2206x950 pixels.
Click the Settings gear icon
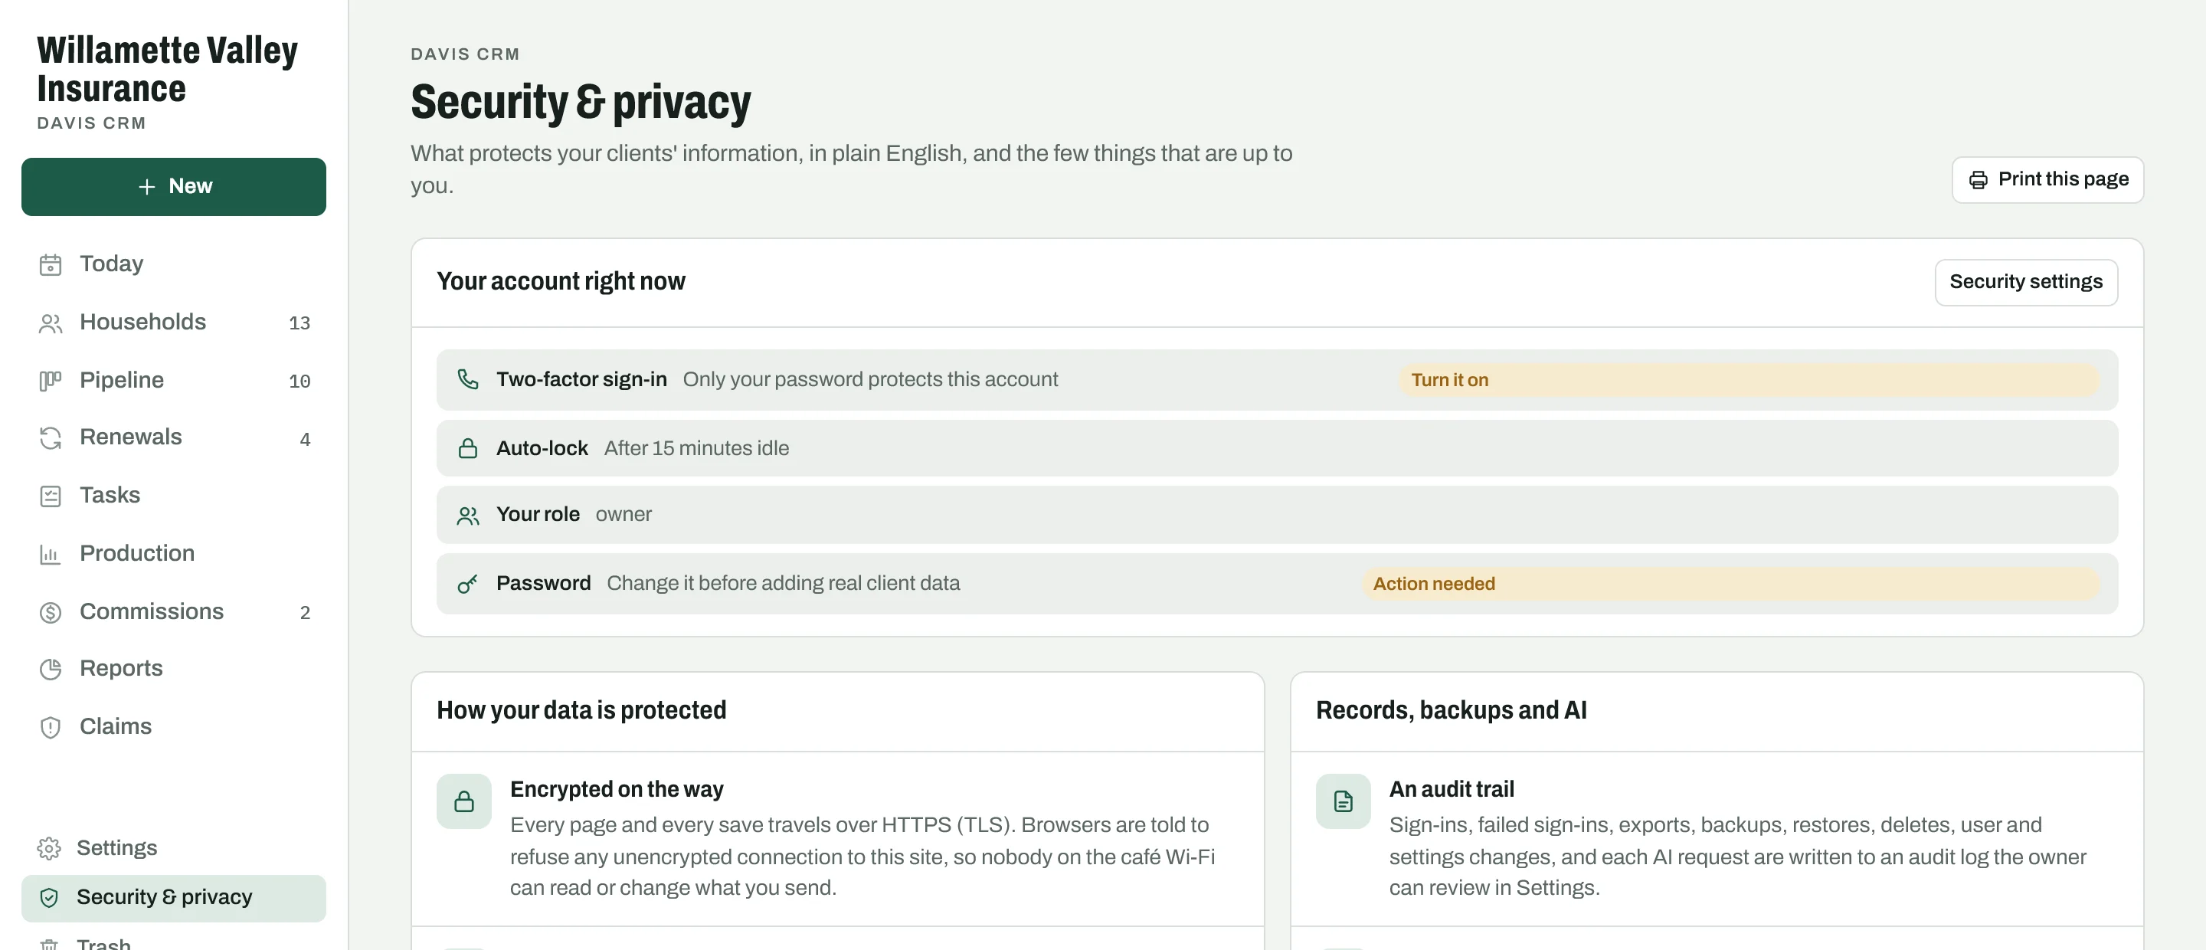tap(49, 849)
